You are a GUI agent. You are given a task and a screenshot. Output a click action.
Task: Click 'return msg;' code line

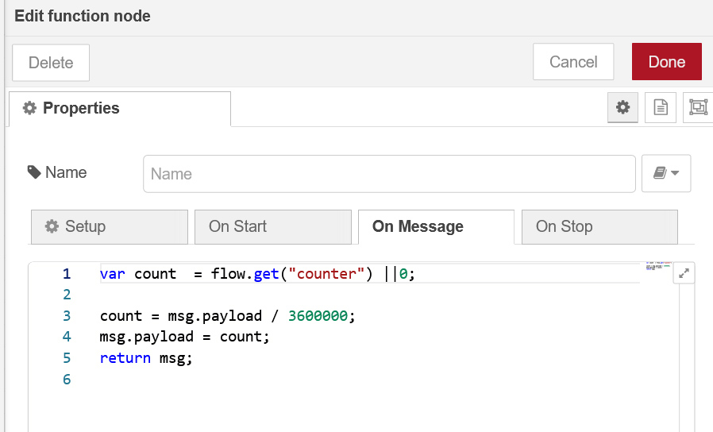click(x=146, y=358)
